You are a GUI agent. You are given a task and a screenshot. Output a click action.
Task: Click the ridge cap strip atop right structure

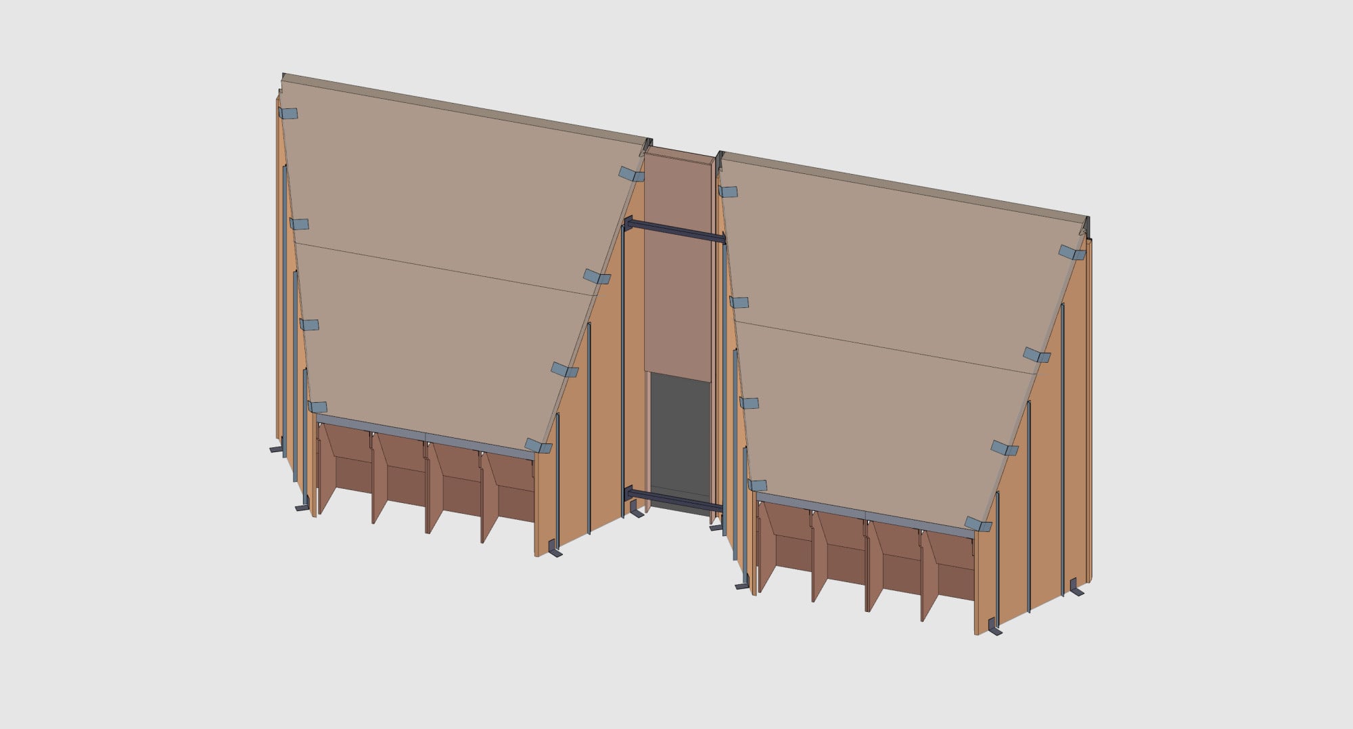click(900, 185)
